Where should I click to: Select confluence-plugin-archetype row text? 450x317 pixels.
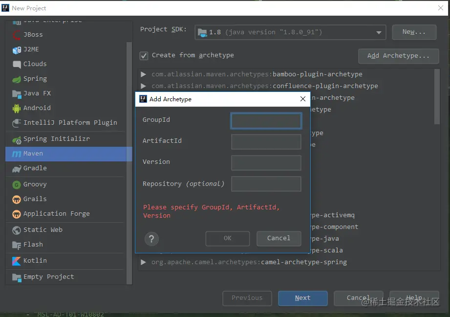pos(265,86)
